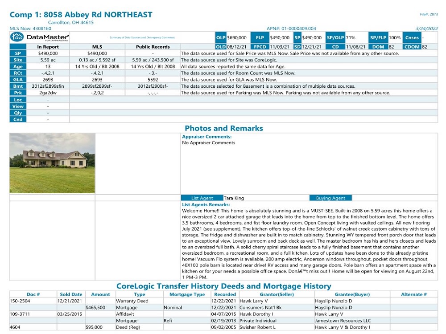This screenshot has width=446, height=334.
Task: Click the DataMaster house logo icon
Action: [x=17, y=37]
